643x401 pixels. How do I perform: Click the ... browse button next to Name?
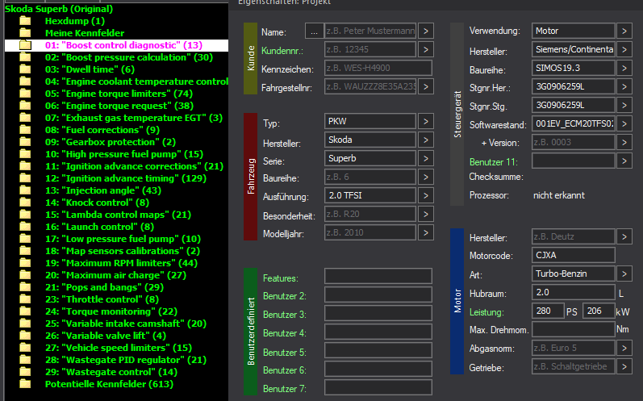[314, 31]
